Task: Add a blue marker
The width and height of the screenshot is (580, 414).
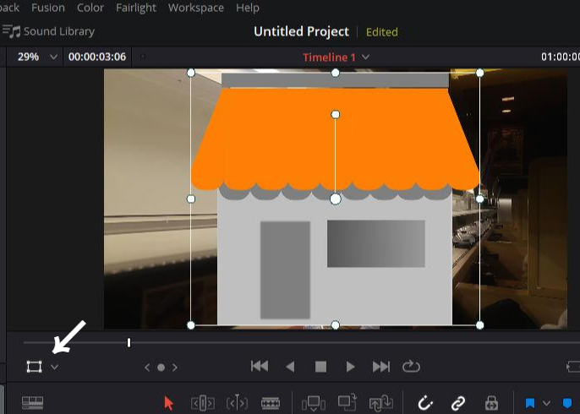Action: 567,403
